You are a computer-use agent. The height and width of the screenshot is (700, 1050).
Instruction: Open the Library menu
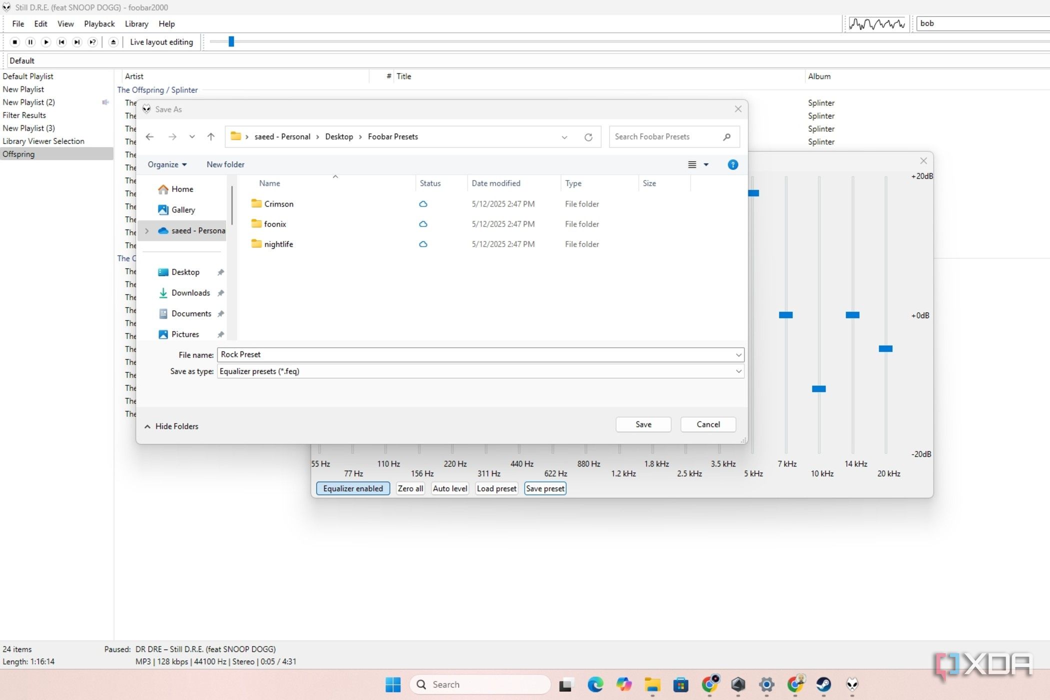(136, 24)
